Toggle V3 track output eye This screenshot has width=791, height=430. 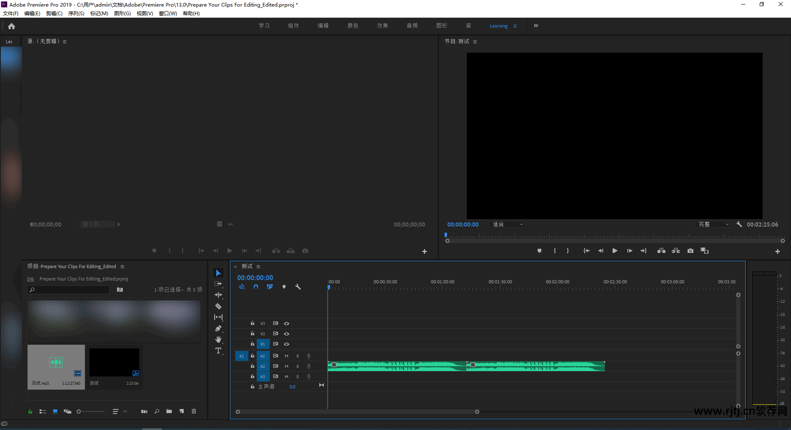point(287,323)
